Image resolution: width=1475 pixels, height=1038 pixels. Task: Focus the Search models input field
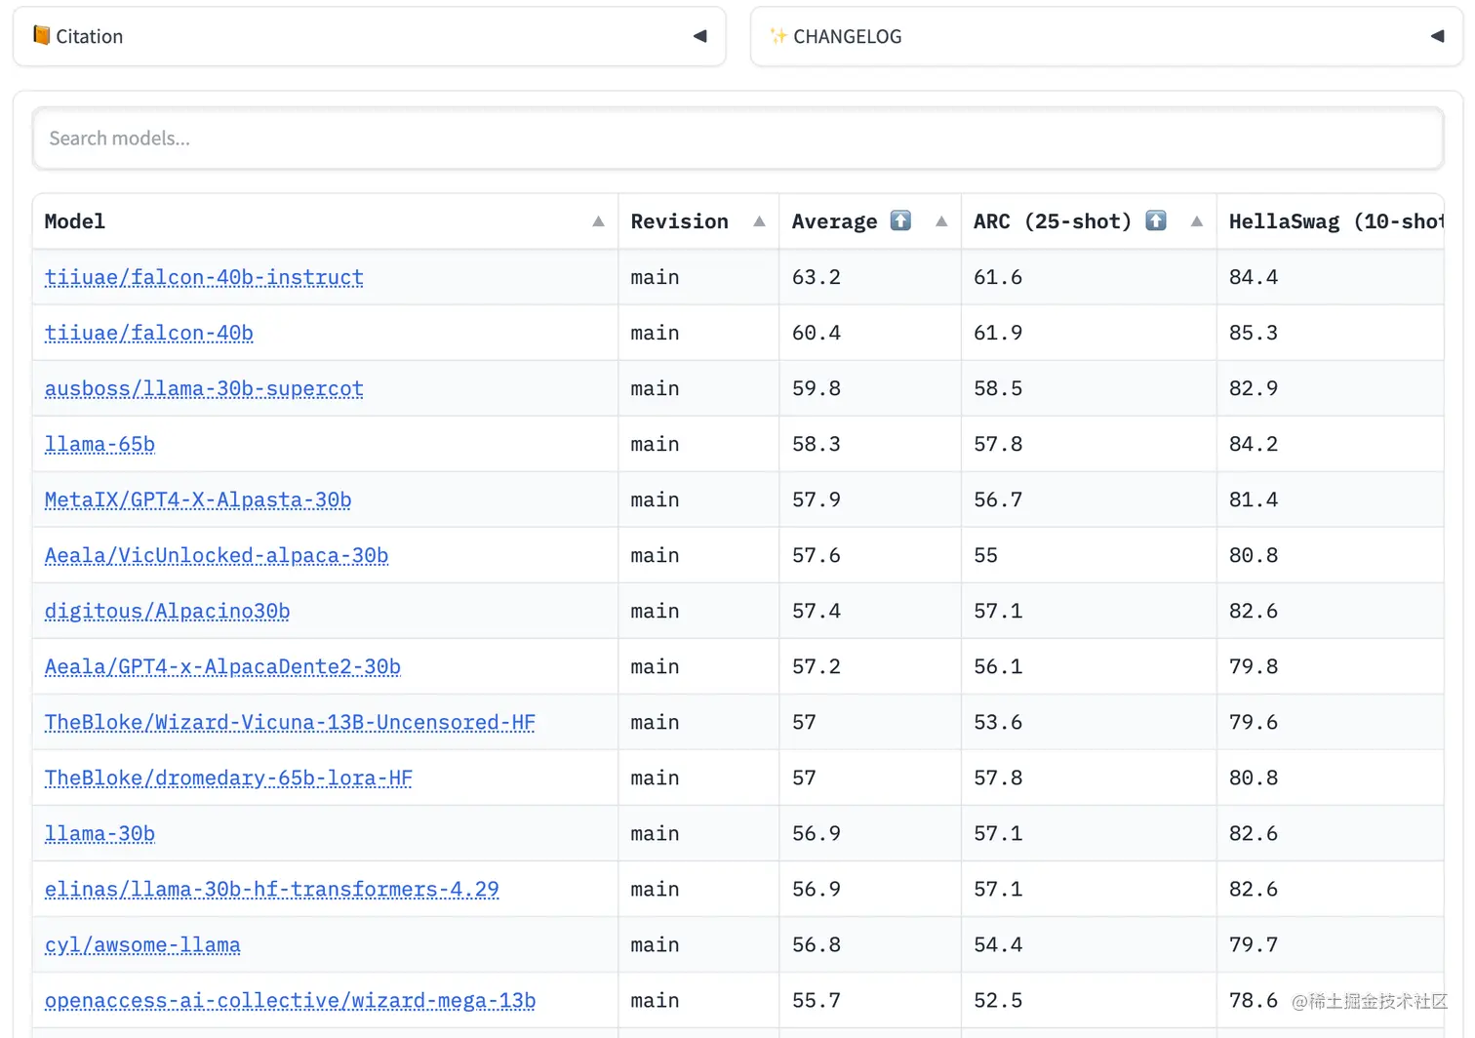pos(737,139)
